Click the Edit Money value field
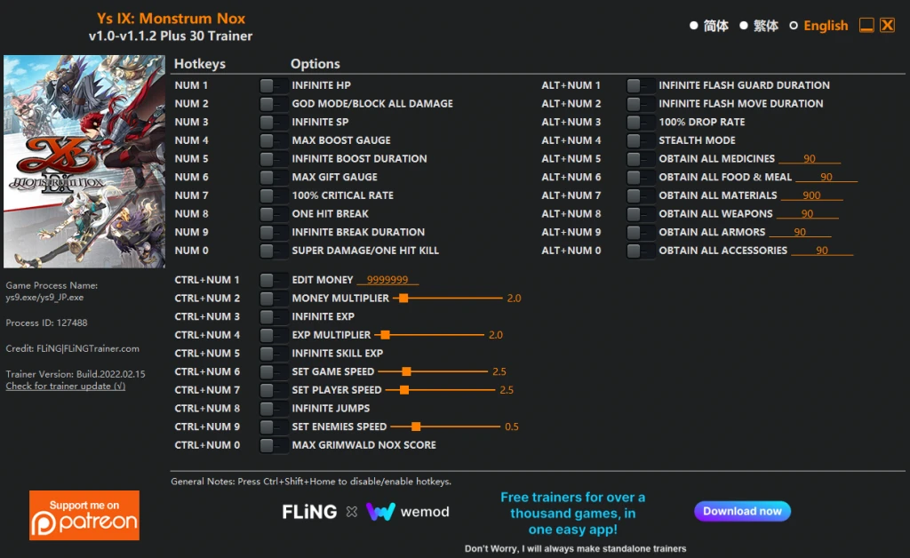The height and width of the screenshot is (558, 910). point(387,280)
